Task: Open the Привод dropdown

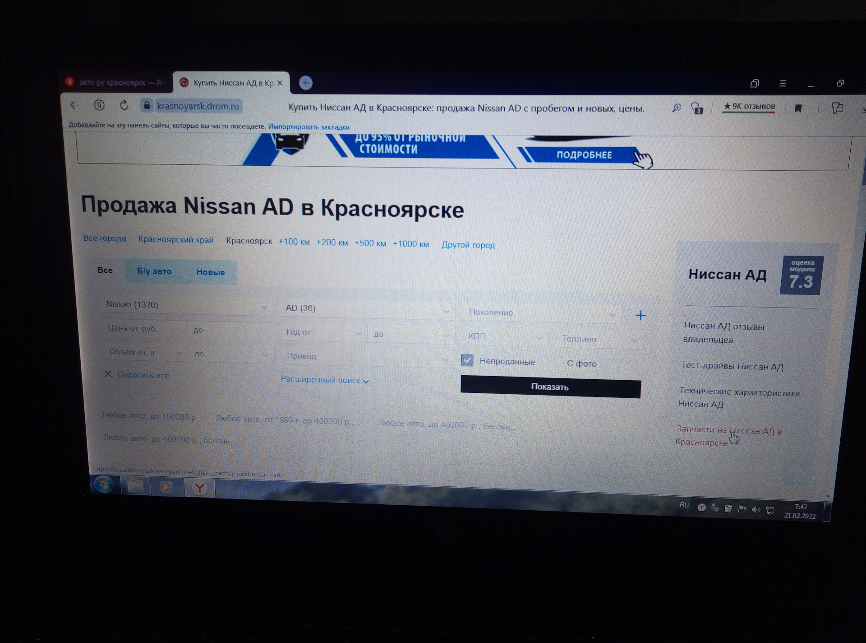Action: [368, 357]
